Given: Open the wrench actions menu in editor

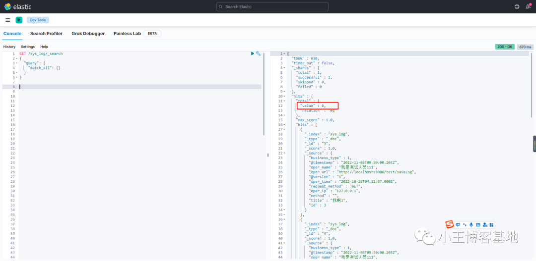Looking at the screenshot, I should tap(258, 53).
